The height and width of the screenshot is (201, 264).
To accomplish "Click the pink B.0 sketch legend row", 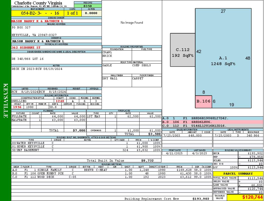I will pos(212,122).
